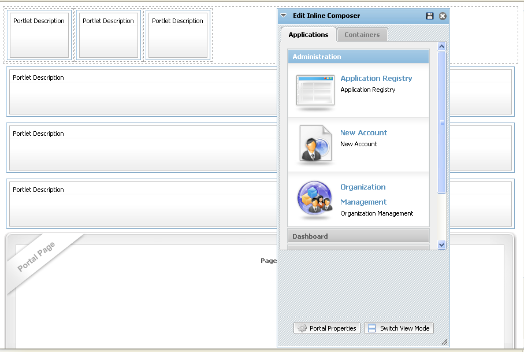Open the New Account title link

[363, 132]
